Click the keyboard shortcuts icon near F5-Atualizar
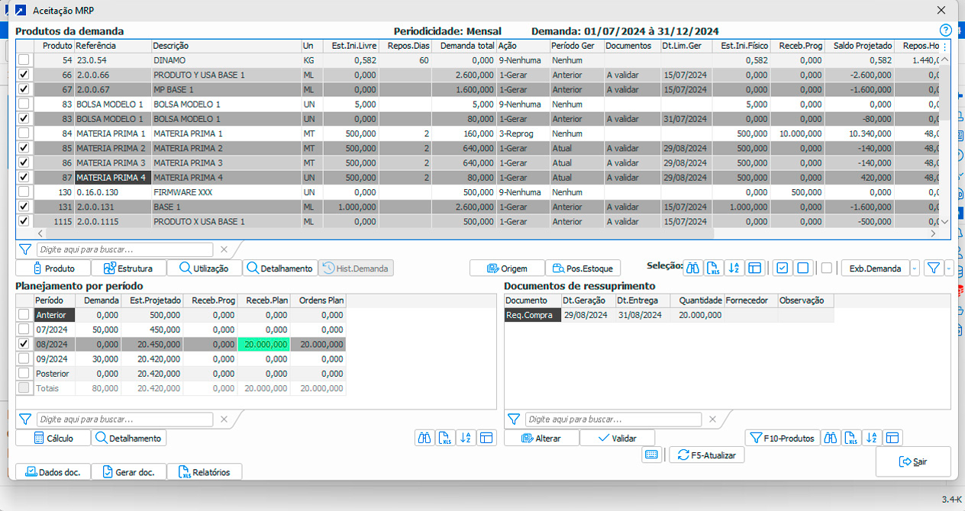965x511 pixels. pos(651,455)
